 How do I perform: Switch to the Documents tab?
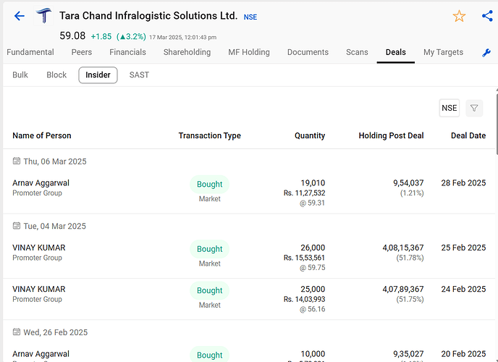[x=308, y=52]
